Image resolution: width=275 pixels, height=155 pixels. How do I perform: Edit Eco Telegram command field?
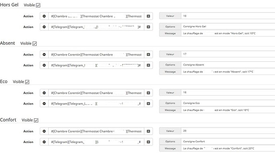point(96,104)
